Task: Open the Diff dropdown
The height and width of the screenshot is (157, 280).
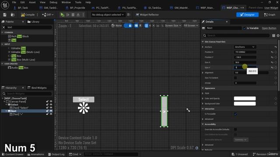Action: coord(48,15)
